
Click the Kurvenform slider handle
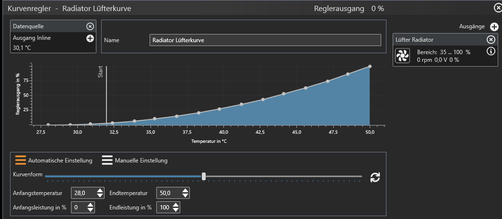click(x=204, y=176)
